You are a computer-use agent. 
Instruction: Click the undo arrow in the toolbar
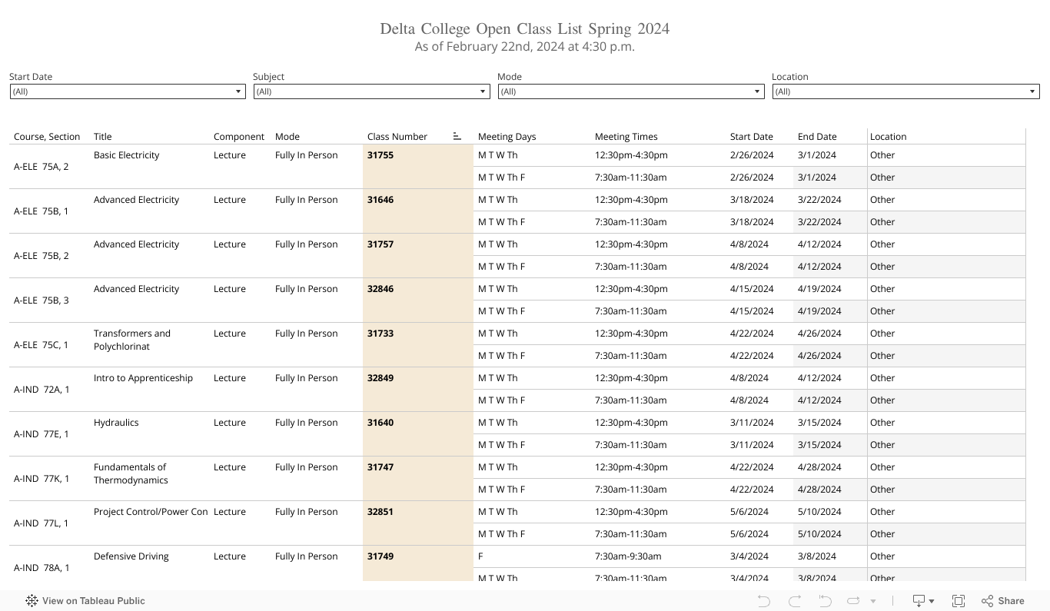763,601
